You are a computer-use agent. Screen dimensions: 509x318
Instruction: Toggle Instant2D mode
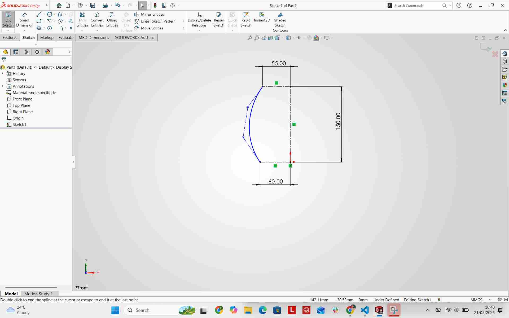[262, 17]
